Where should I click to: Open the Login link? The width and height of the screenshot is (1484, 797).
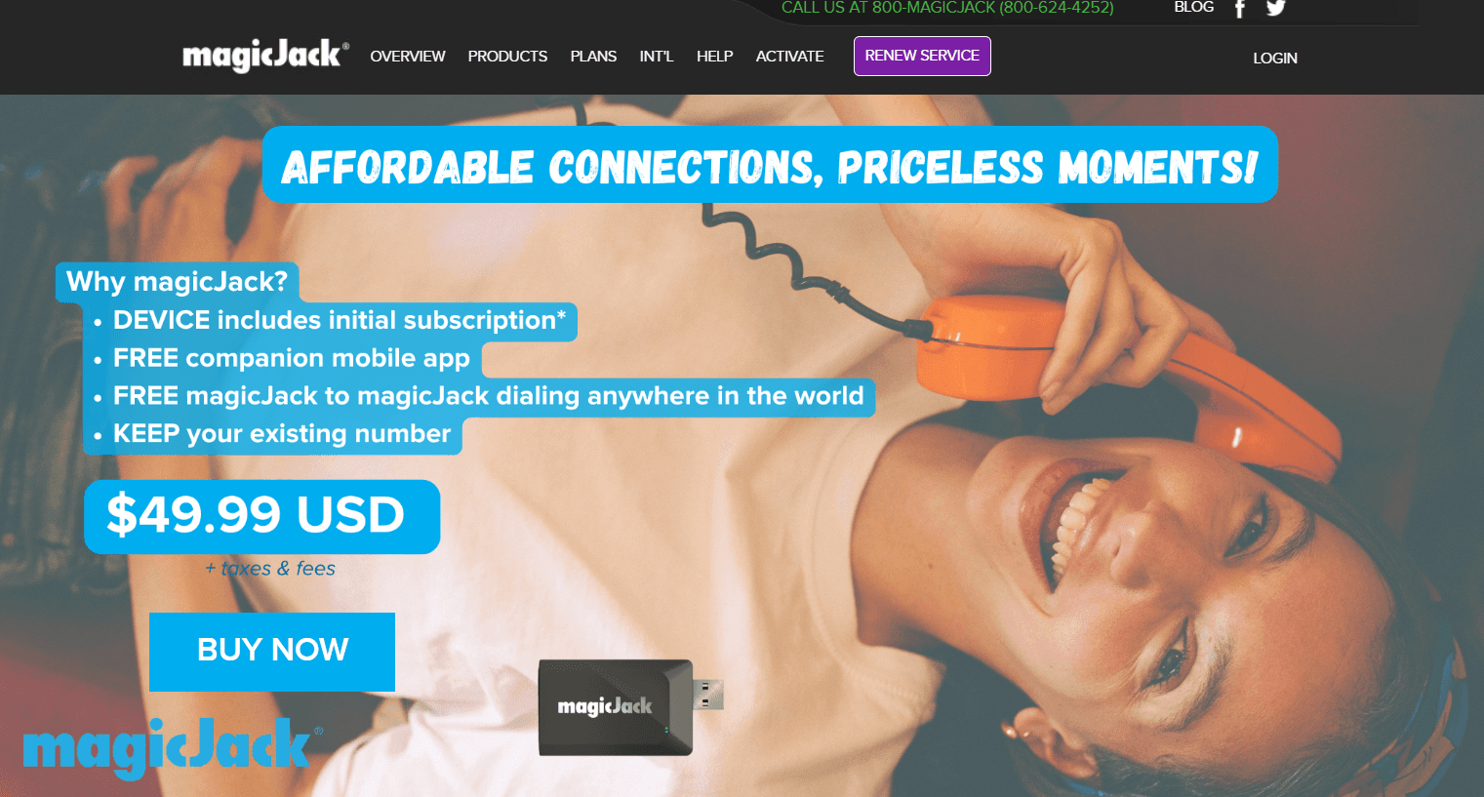click(x=1275, y=59)
